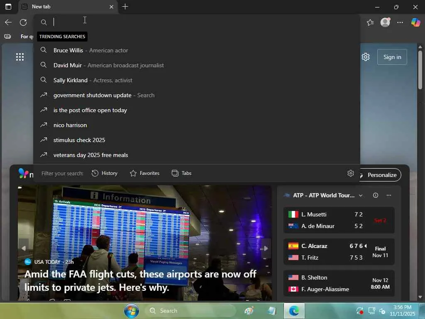Open the apps grid launcher
425x319 pixels.
(x=20, y=57)
